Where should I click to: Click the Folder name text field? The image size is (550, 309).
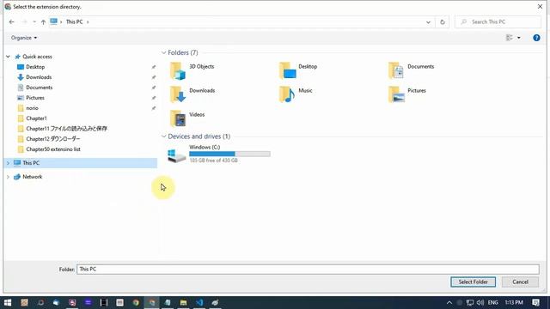308,269
